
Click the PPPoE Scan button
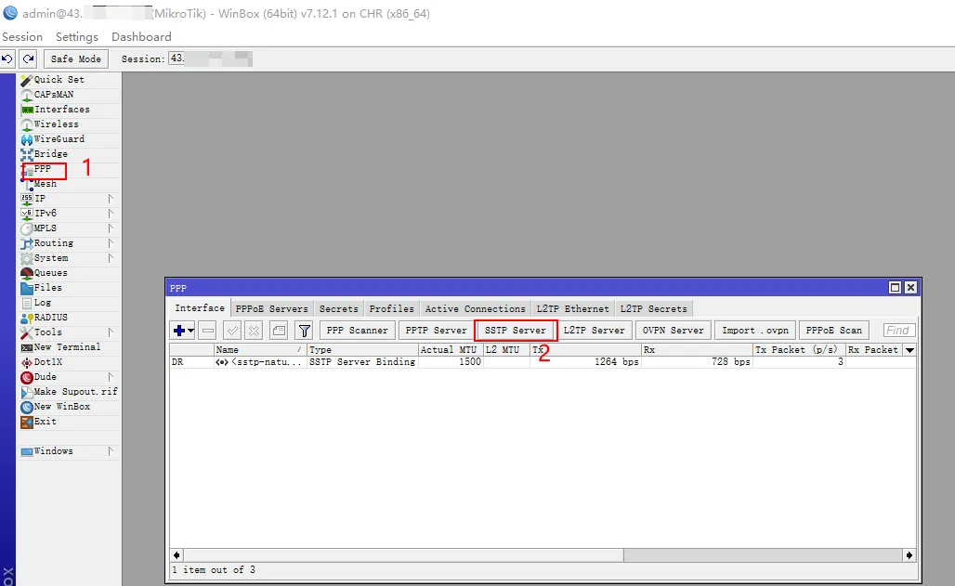point(834,331)
